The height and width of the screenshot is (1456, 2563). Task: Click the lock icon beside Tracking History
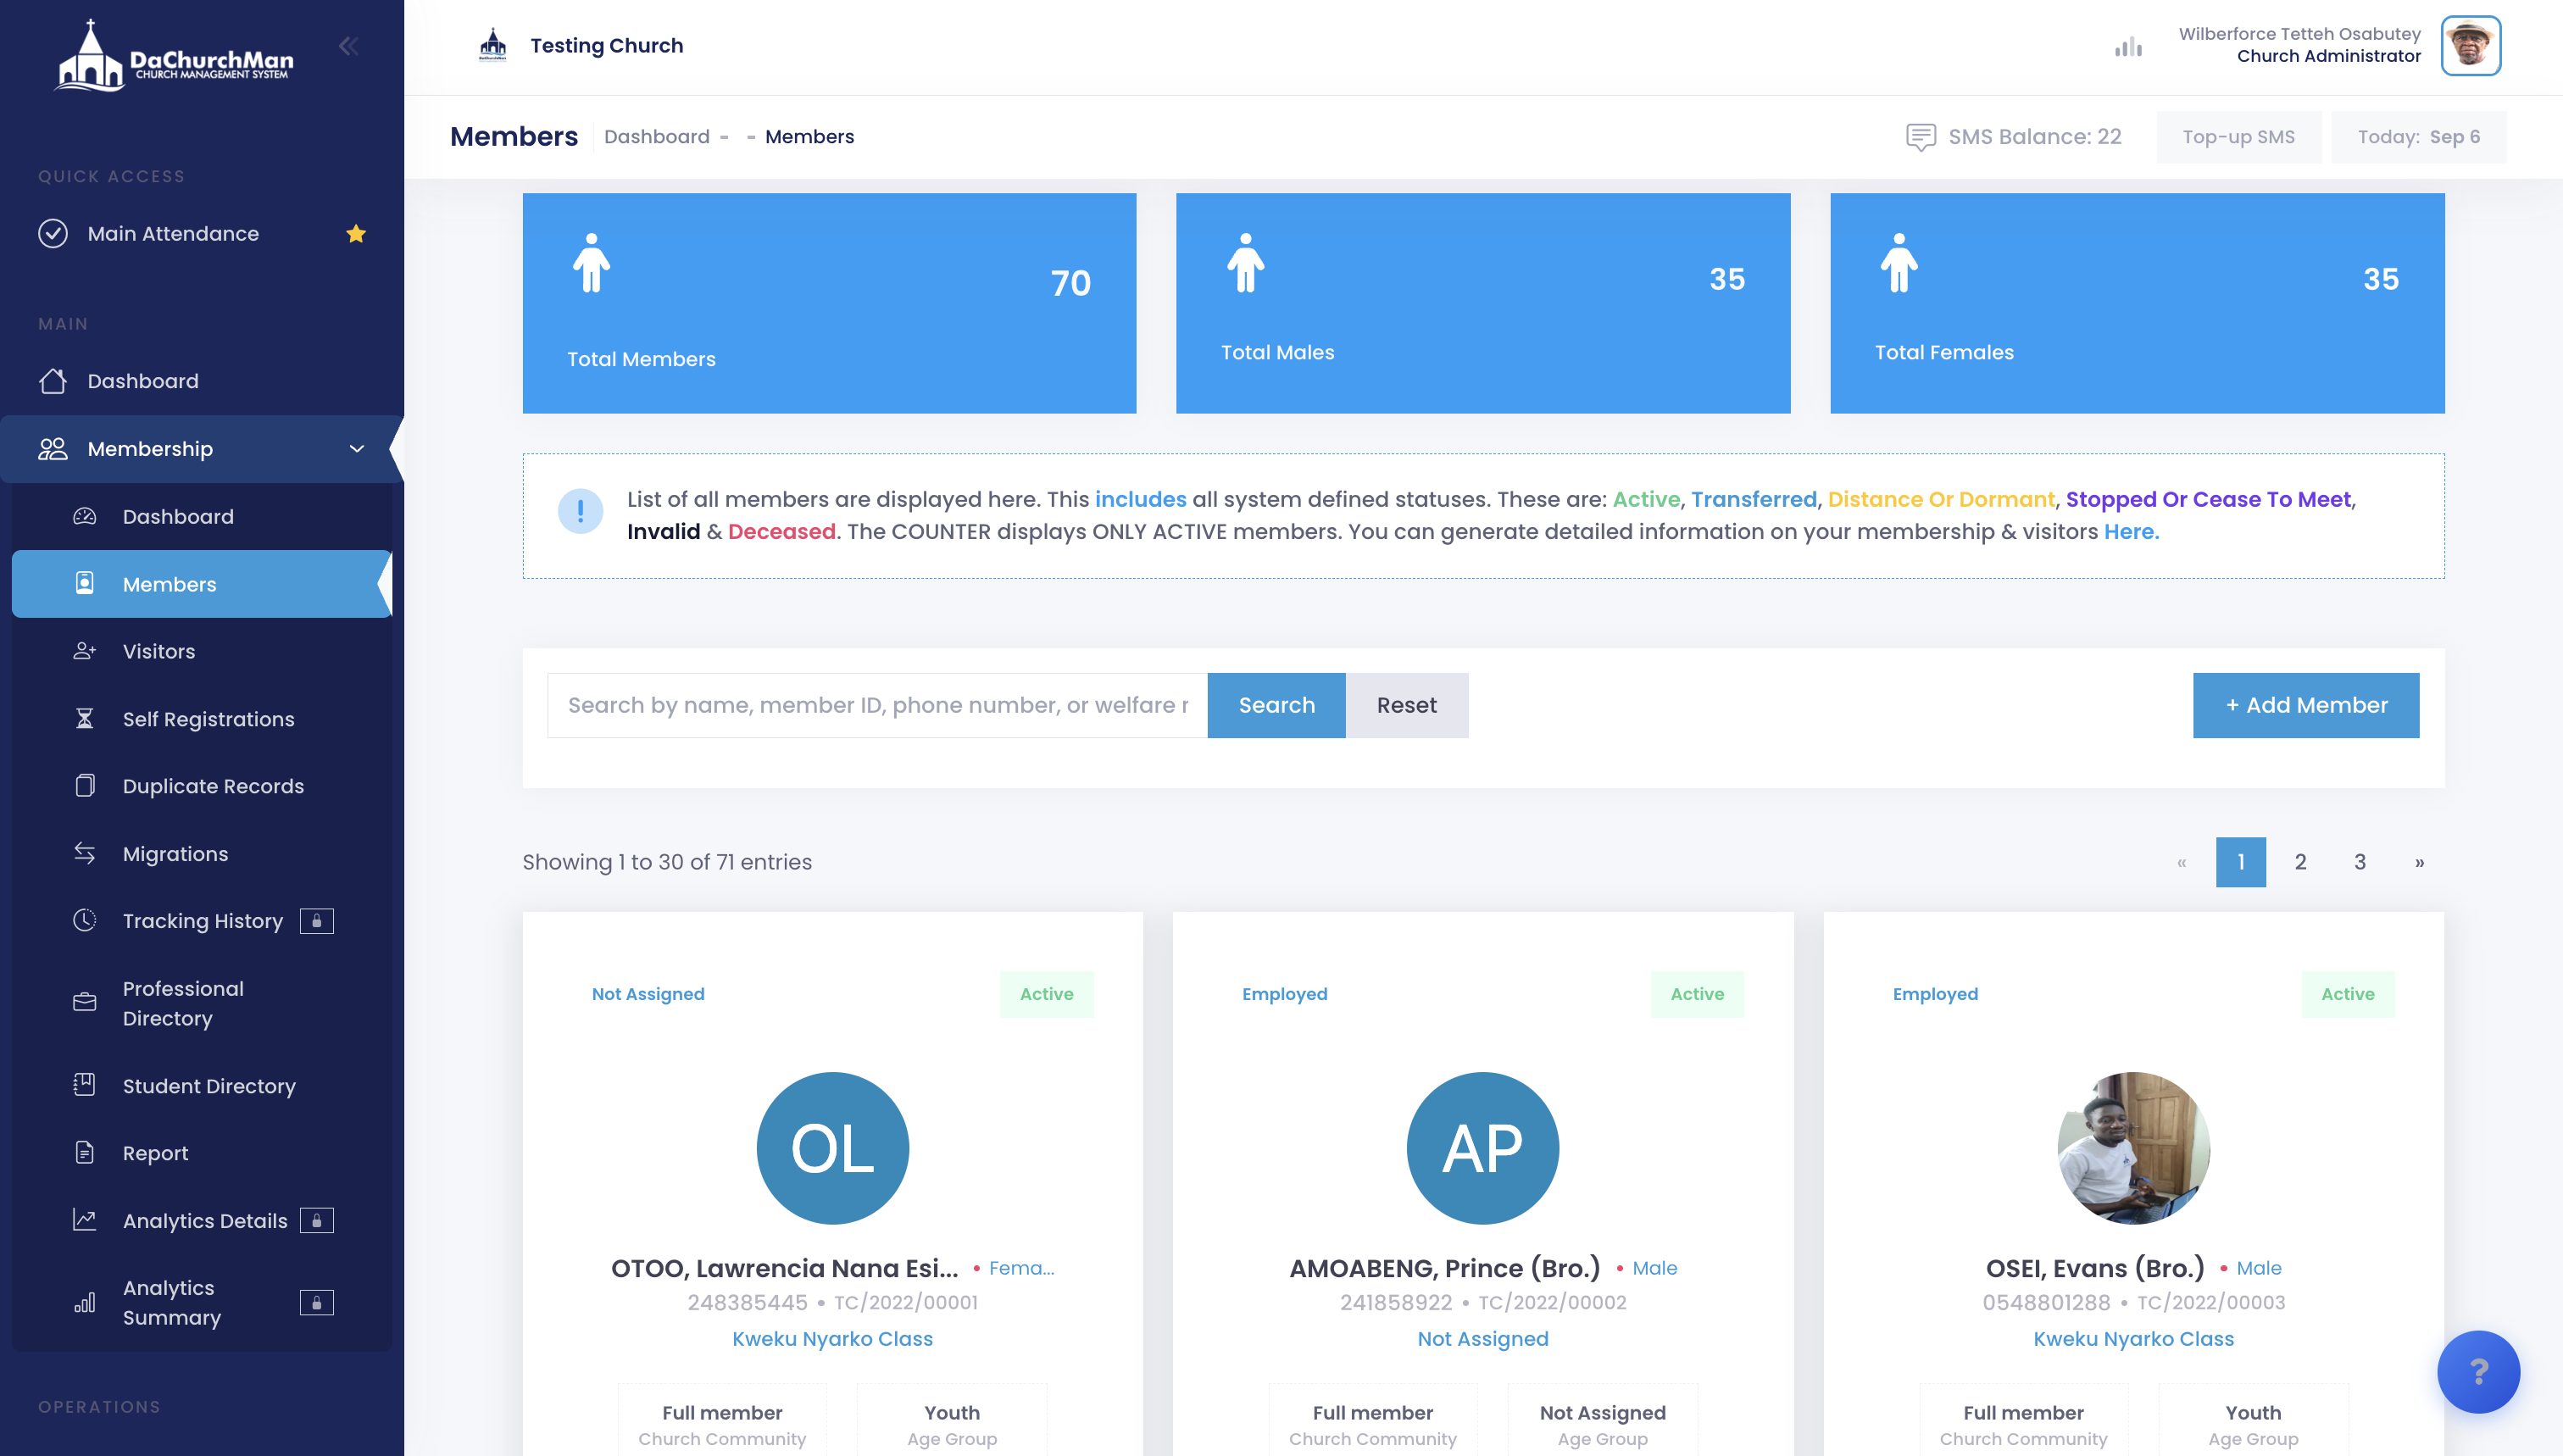coord(317,921)
